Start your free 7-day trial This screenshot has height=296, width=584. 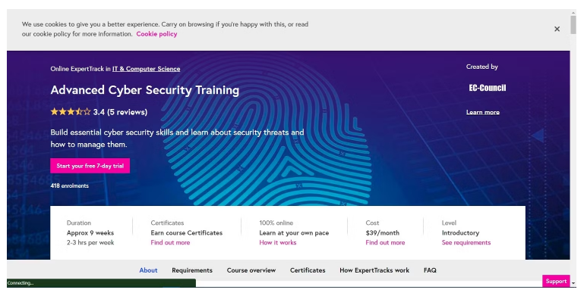(90, 166)
